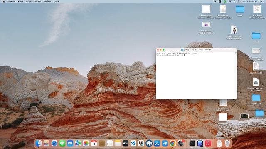Click the Wi-Fi status icon in menu bar
Image resolution: width=266 pixels, height=149 pixels.
point(230,2)
